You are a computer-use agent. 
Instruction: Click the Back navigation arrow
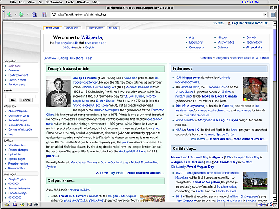9,14
